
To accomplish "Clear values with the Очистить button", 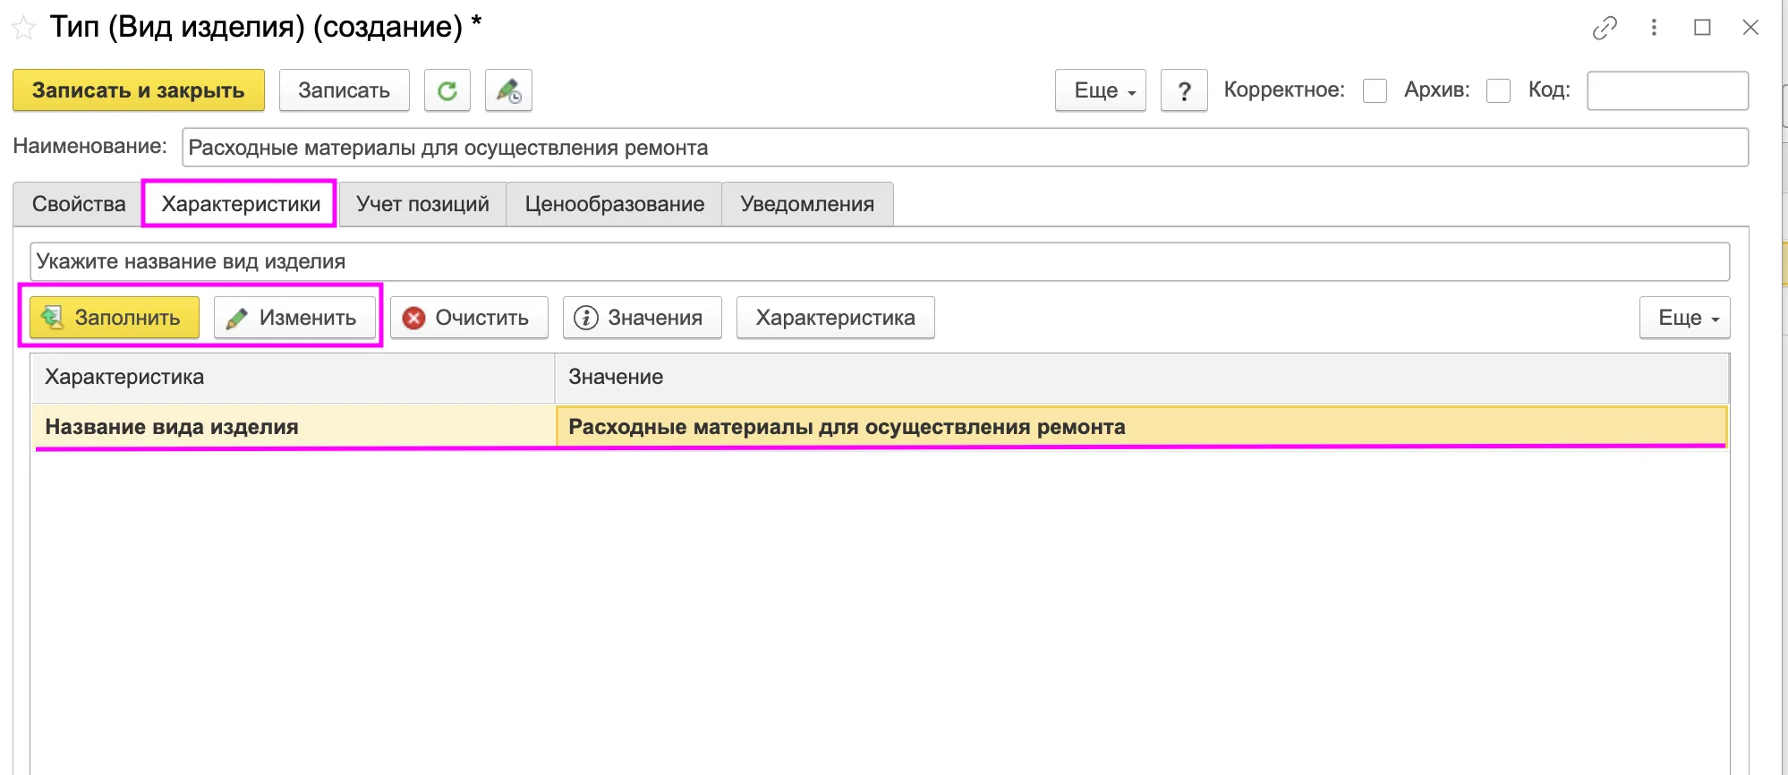I will click(x=469, y=318).
